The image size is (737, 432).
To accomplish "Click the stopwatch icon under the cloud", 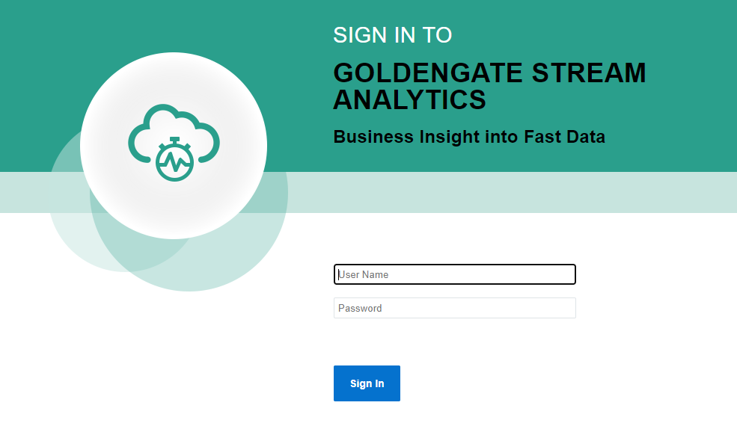I will coord(174,162).
